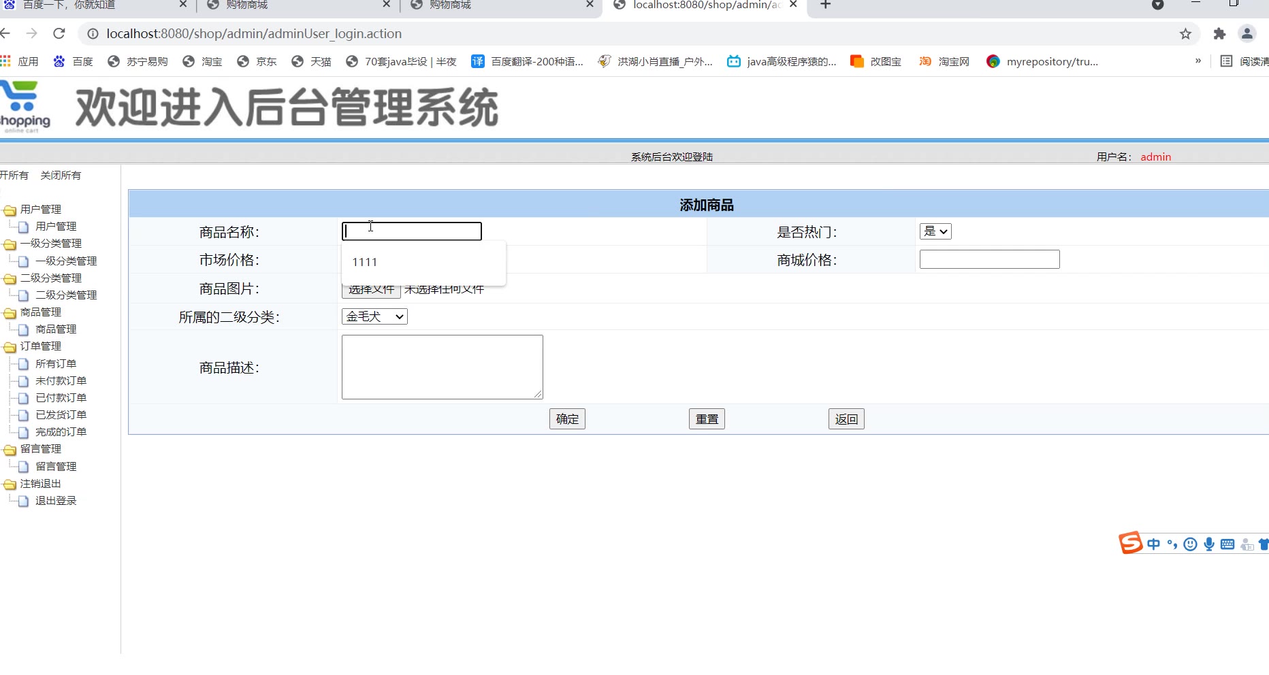This screenshot has height=675, width=1269.
Task: Collapse the 一级分类管理 folder
Action: [10, 244]
